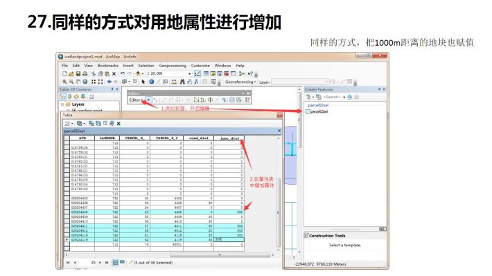Click the Delete Selected X icon in the Table

point(118,123)
